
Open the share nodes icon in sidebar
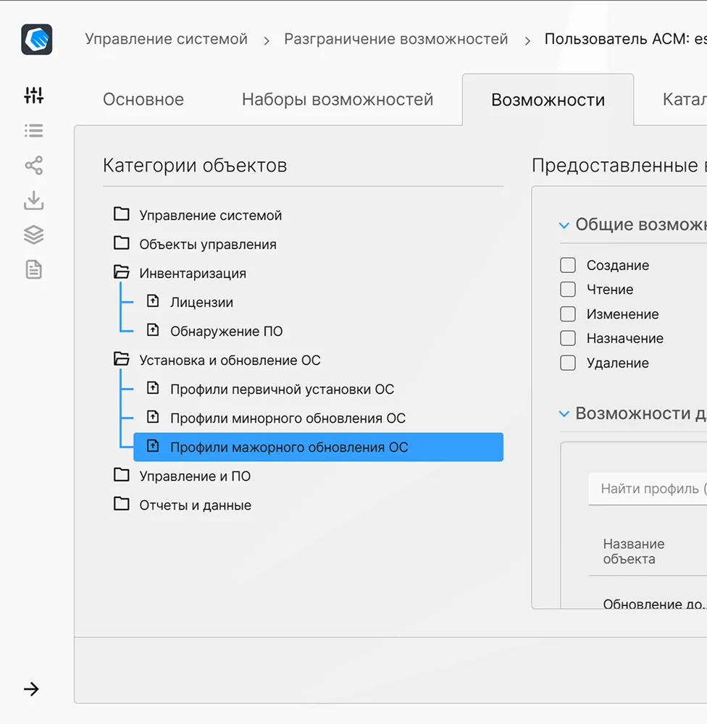coord(34,165)
